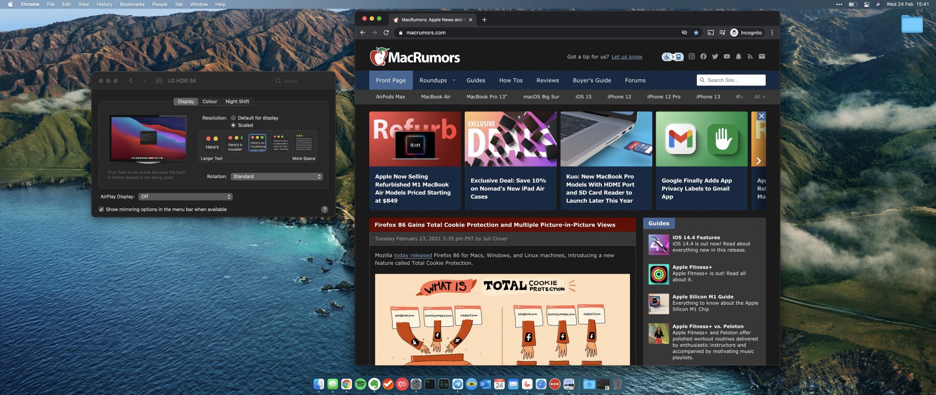
Task: Click the email envelope icon on MacRumors header
Action: click(x=762, y=57)
